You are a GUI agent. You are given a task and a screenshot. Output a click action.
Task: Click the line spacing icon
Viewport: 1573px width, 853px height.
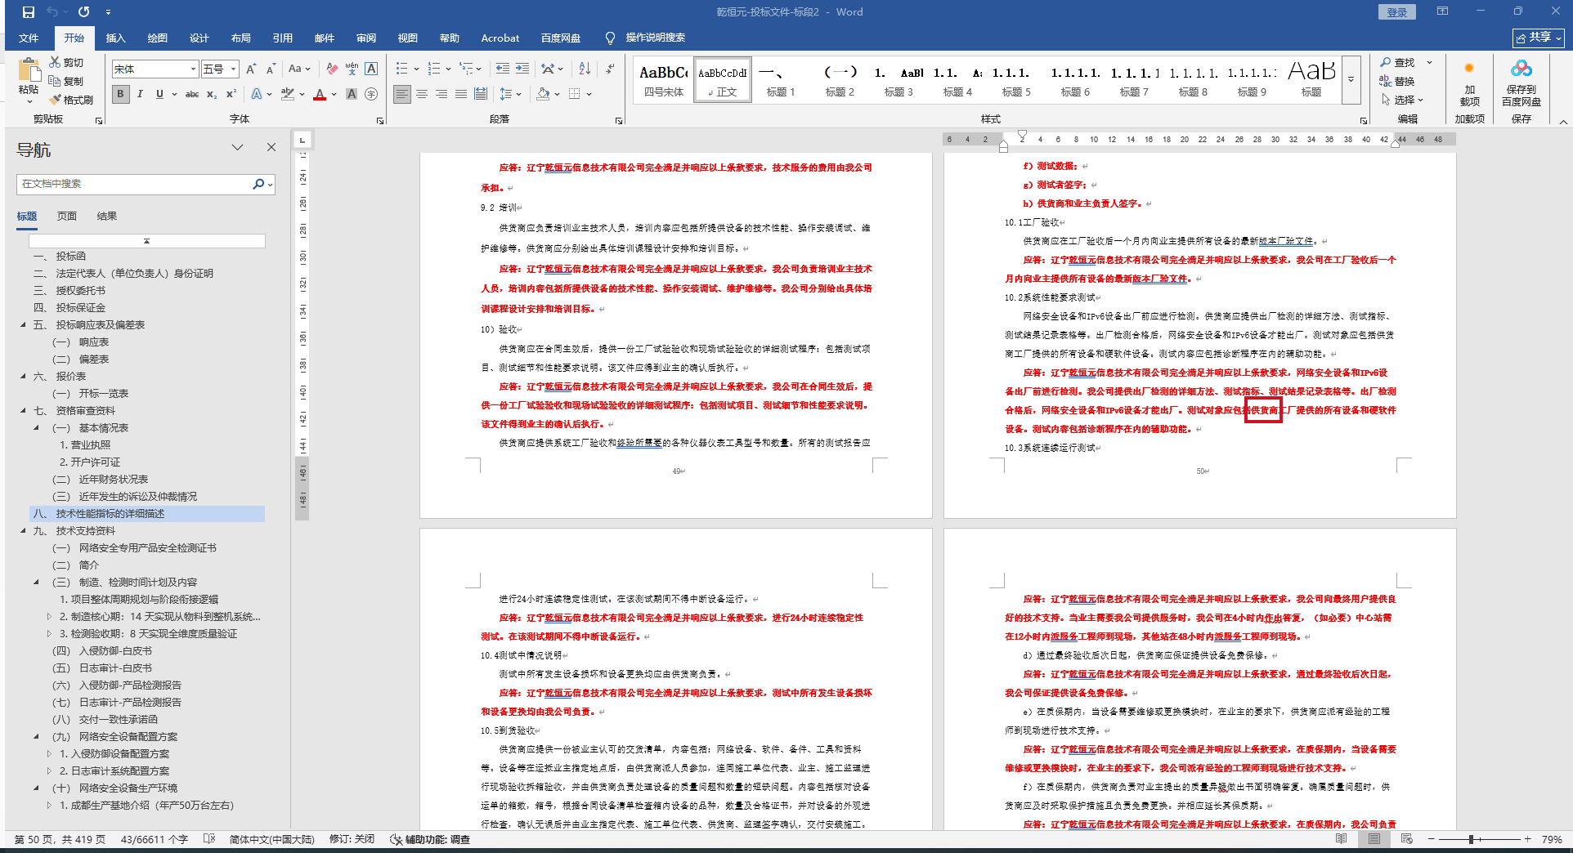point(506,94)
